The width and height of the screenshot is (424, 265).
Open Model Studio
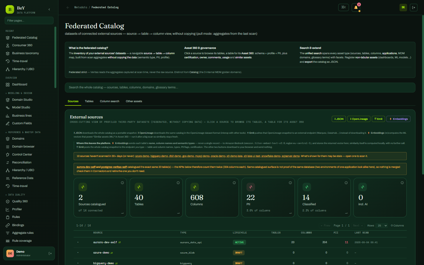click(21, 107)
